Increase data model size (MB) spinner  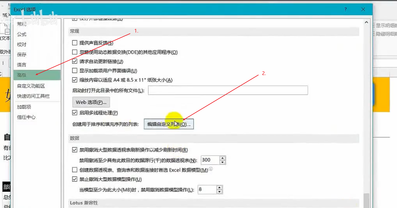click(219, 187)
